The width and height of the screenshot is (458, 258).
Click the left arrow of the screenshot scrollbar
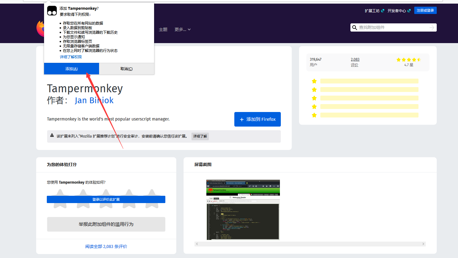tap(197, 244)
